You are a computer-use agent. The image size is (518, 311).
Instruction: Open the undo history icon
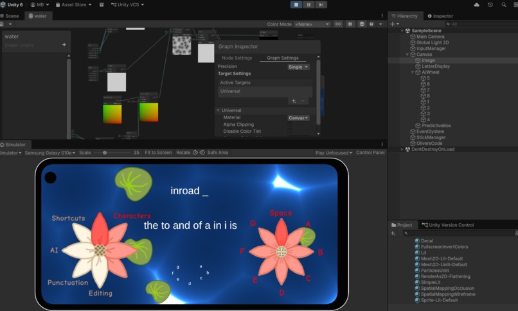[490, 4]
